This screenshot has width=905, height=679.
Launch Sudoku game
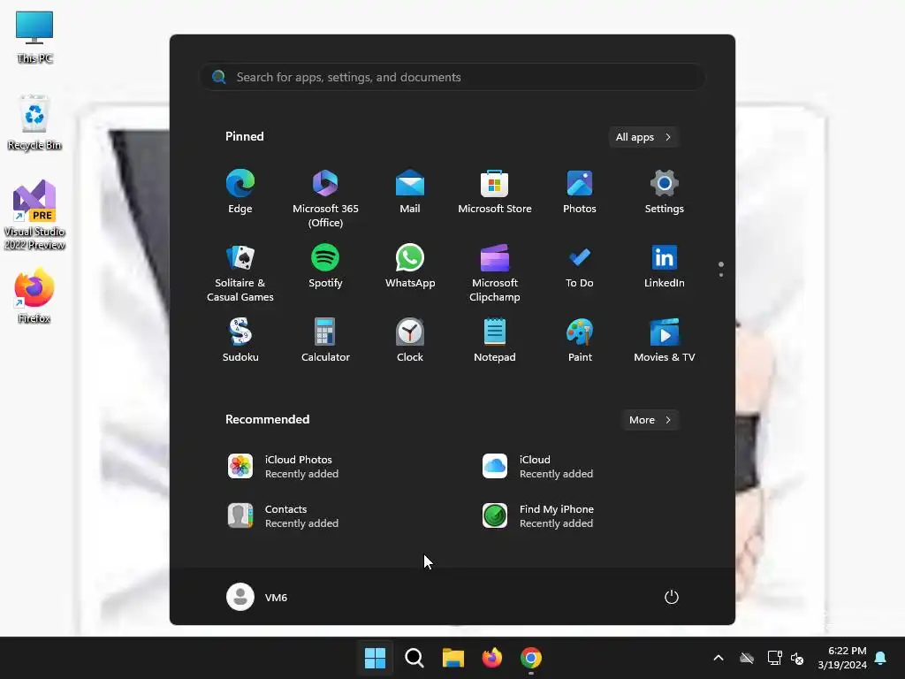[x=240, y=340]
